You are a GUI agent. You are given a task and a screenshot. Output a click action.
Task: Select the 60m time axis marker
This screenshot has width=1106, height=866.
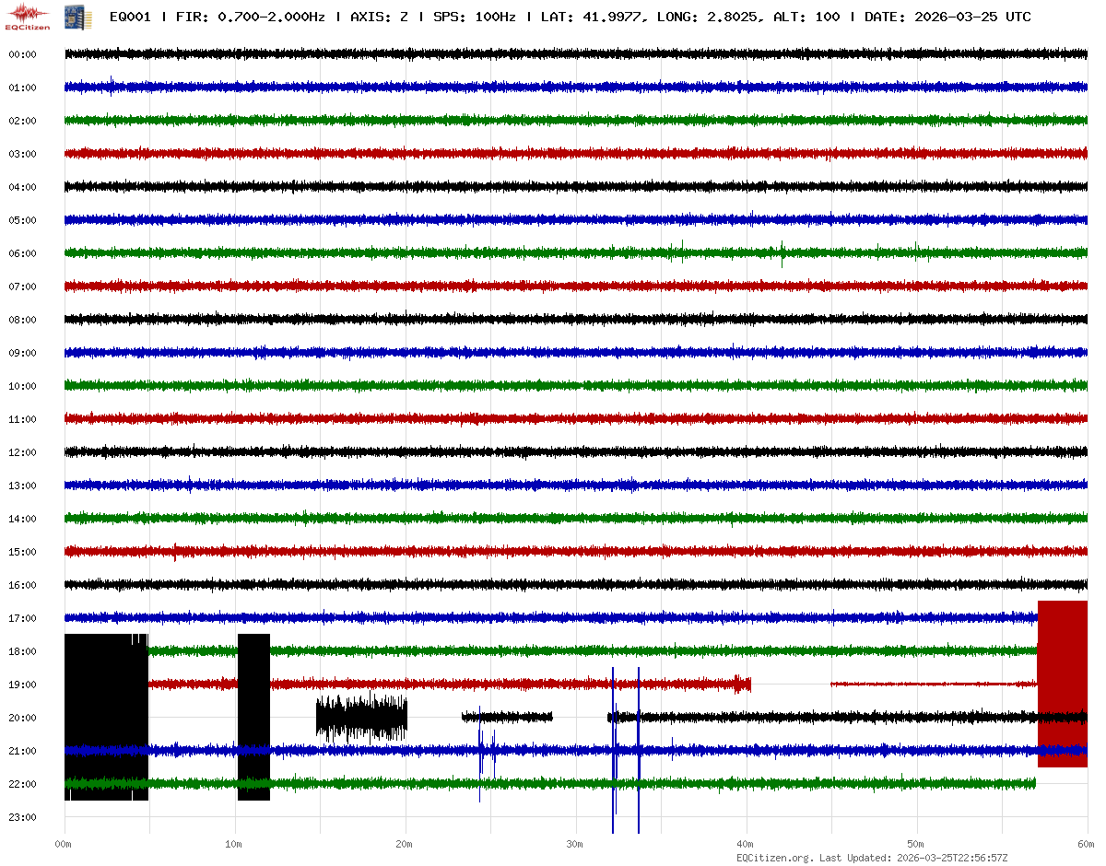(1087, 844)
